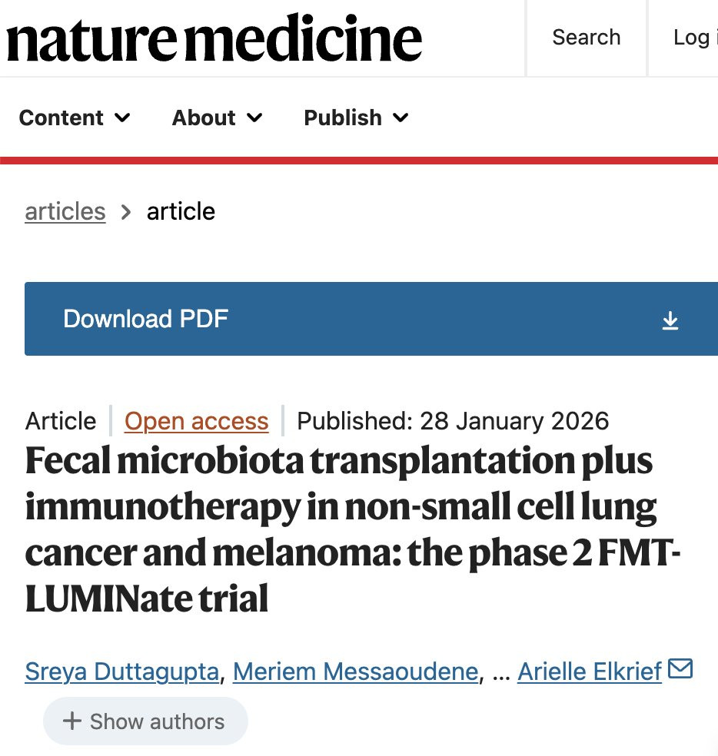Open the Publish navigation menu
The width and height of the screenshot is (718, 756).
click(x=356, y=118)
